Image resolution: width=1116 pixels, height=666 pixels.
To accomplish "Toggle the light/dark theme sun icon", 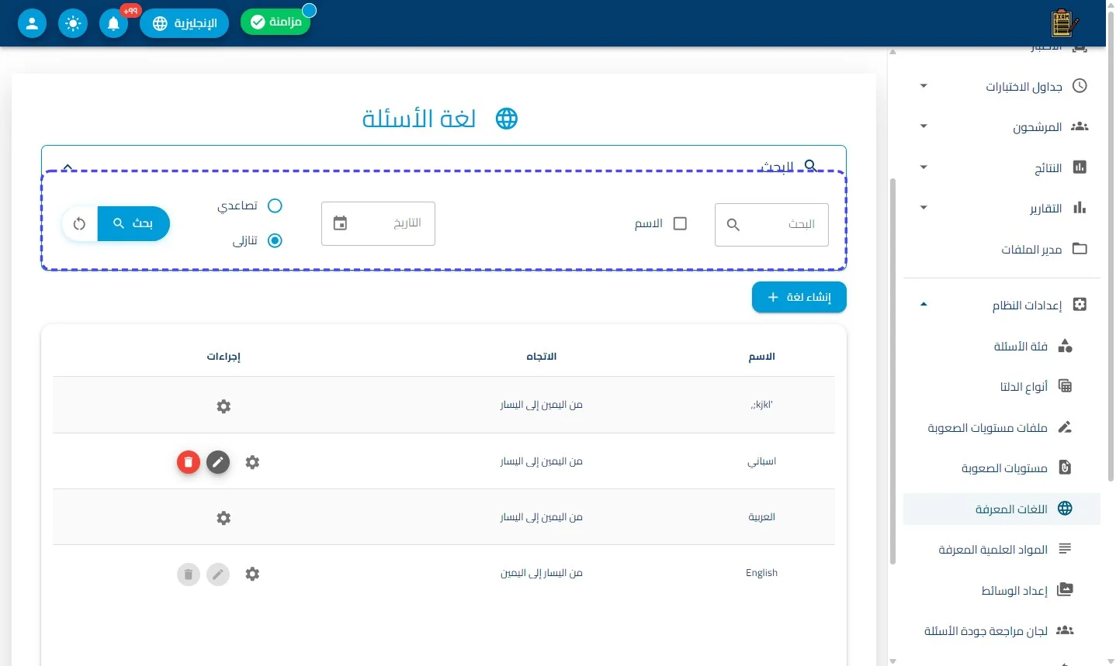I will pyautogui.click(x=73, y=23).
